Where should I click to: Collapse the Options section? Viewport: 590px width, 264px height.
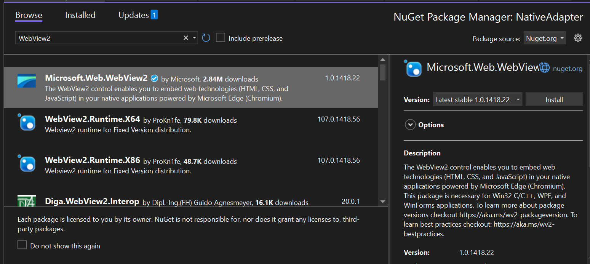point(410,125)
